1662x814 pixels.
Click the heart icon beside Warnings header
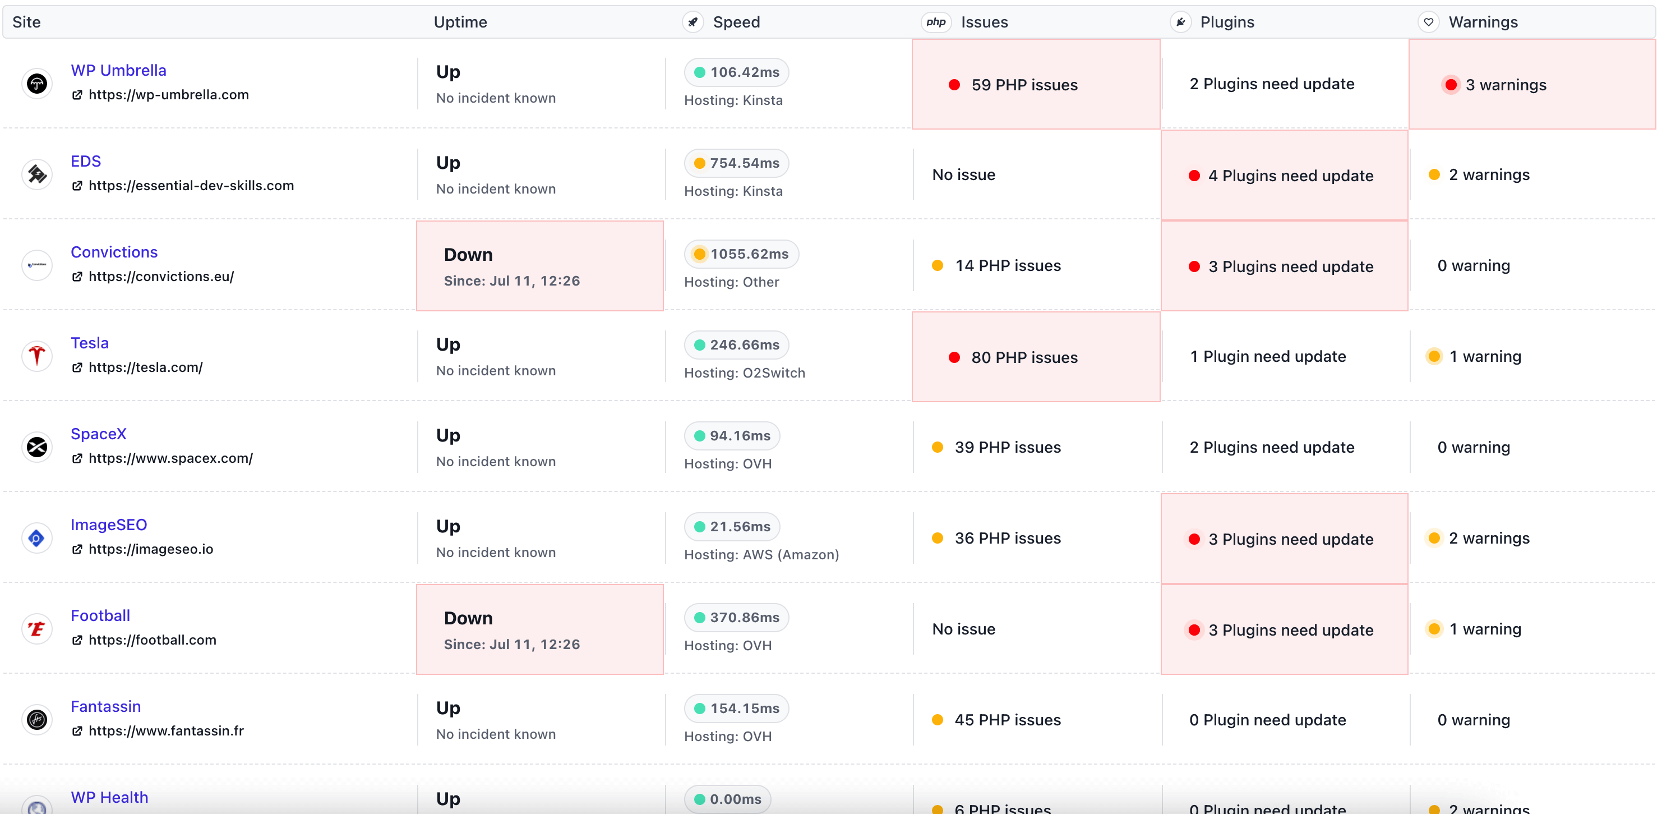pyautogui.click(x=1428, y=22)
